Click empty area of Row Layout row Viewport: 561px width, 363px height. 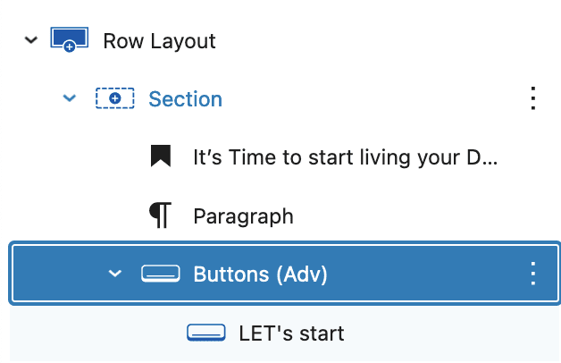click(376, 40)
